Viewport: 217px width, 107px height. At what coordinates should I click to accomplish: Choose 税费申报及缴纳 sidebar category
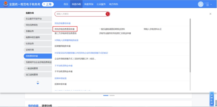click(x=33, y=37)
